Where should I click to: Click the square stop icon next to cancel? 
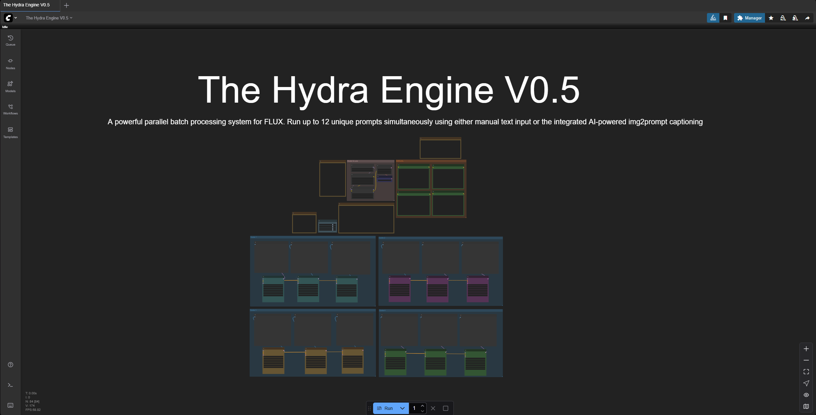click(446, 408)
